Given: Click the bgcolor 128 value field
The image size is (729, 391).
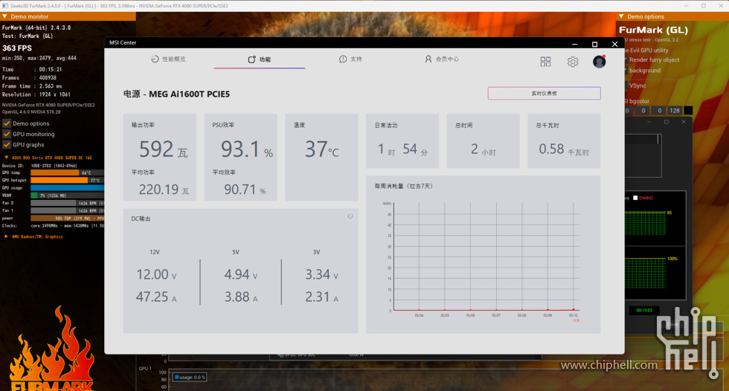Looking at the screenshot, I should 675,111.
